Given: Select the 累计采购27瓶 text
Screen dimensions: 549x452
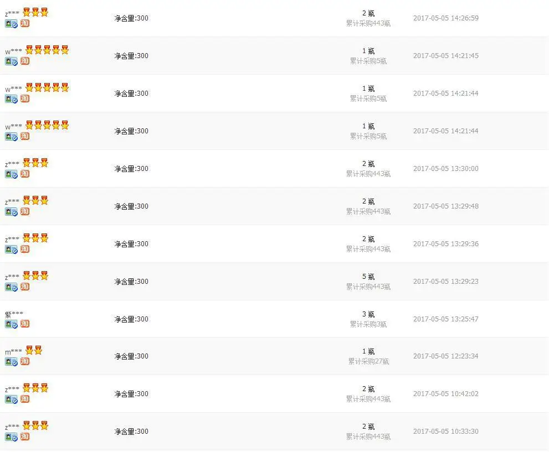Looking at the screenshot, I should tap(368, 361).
